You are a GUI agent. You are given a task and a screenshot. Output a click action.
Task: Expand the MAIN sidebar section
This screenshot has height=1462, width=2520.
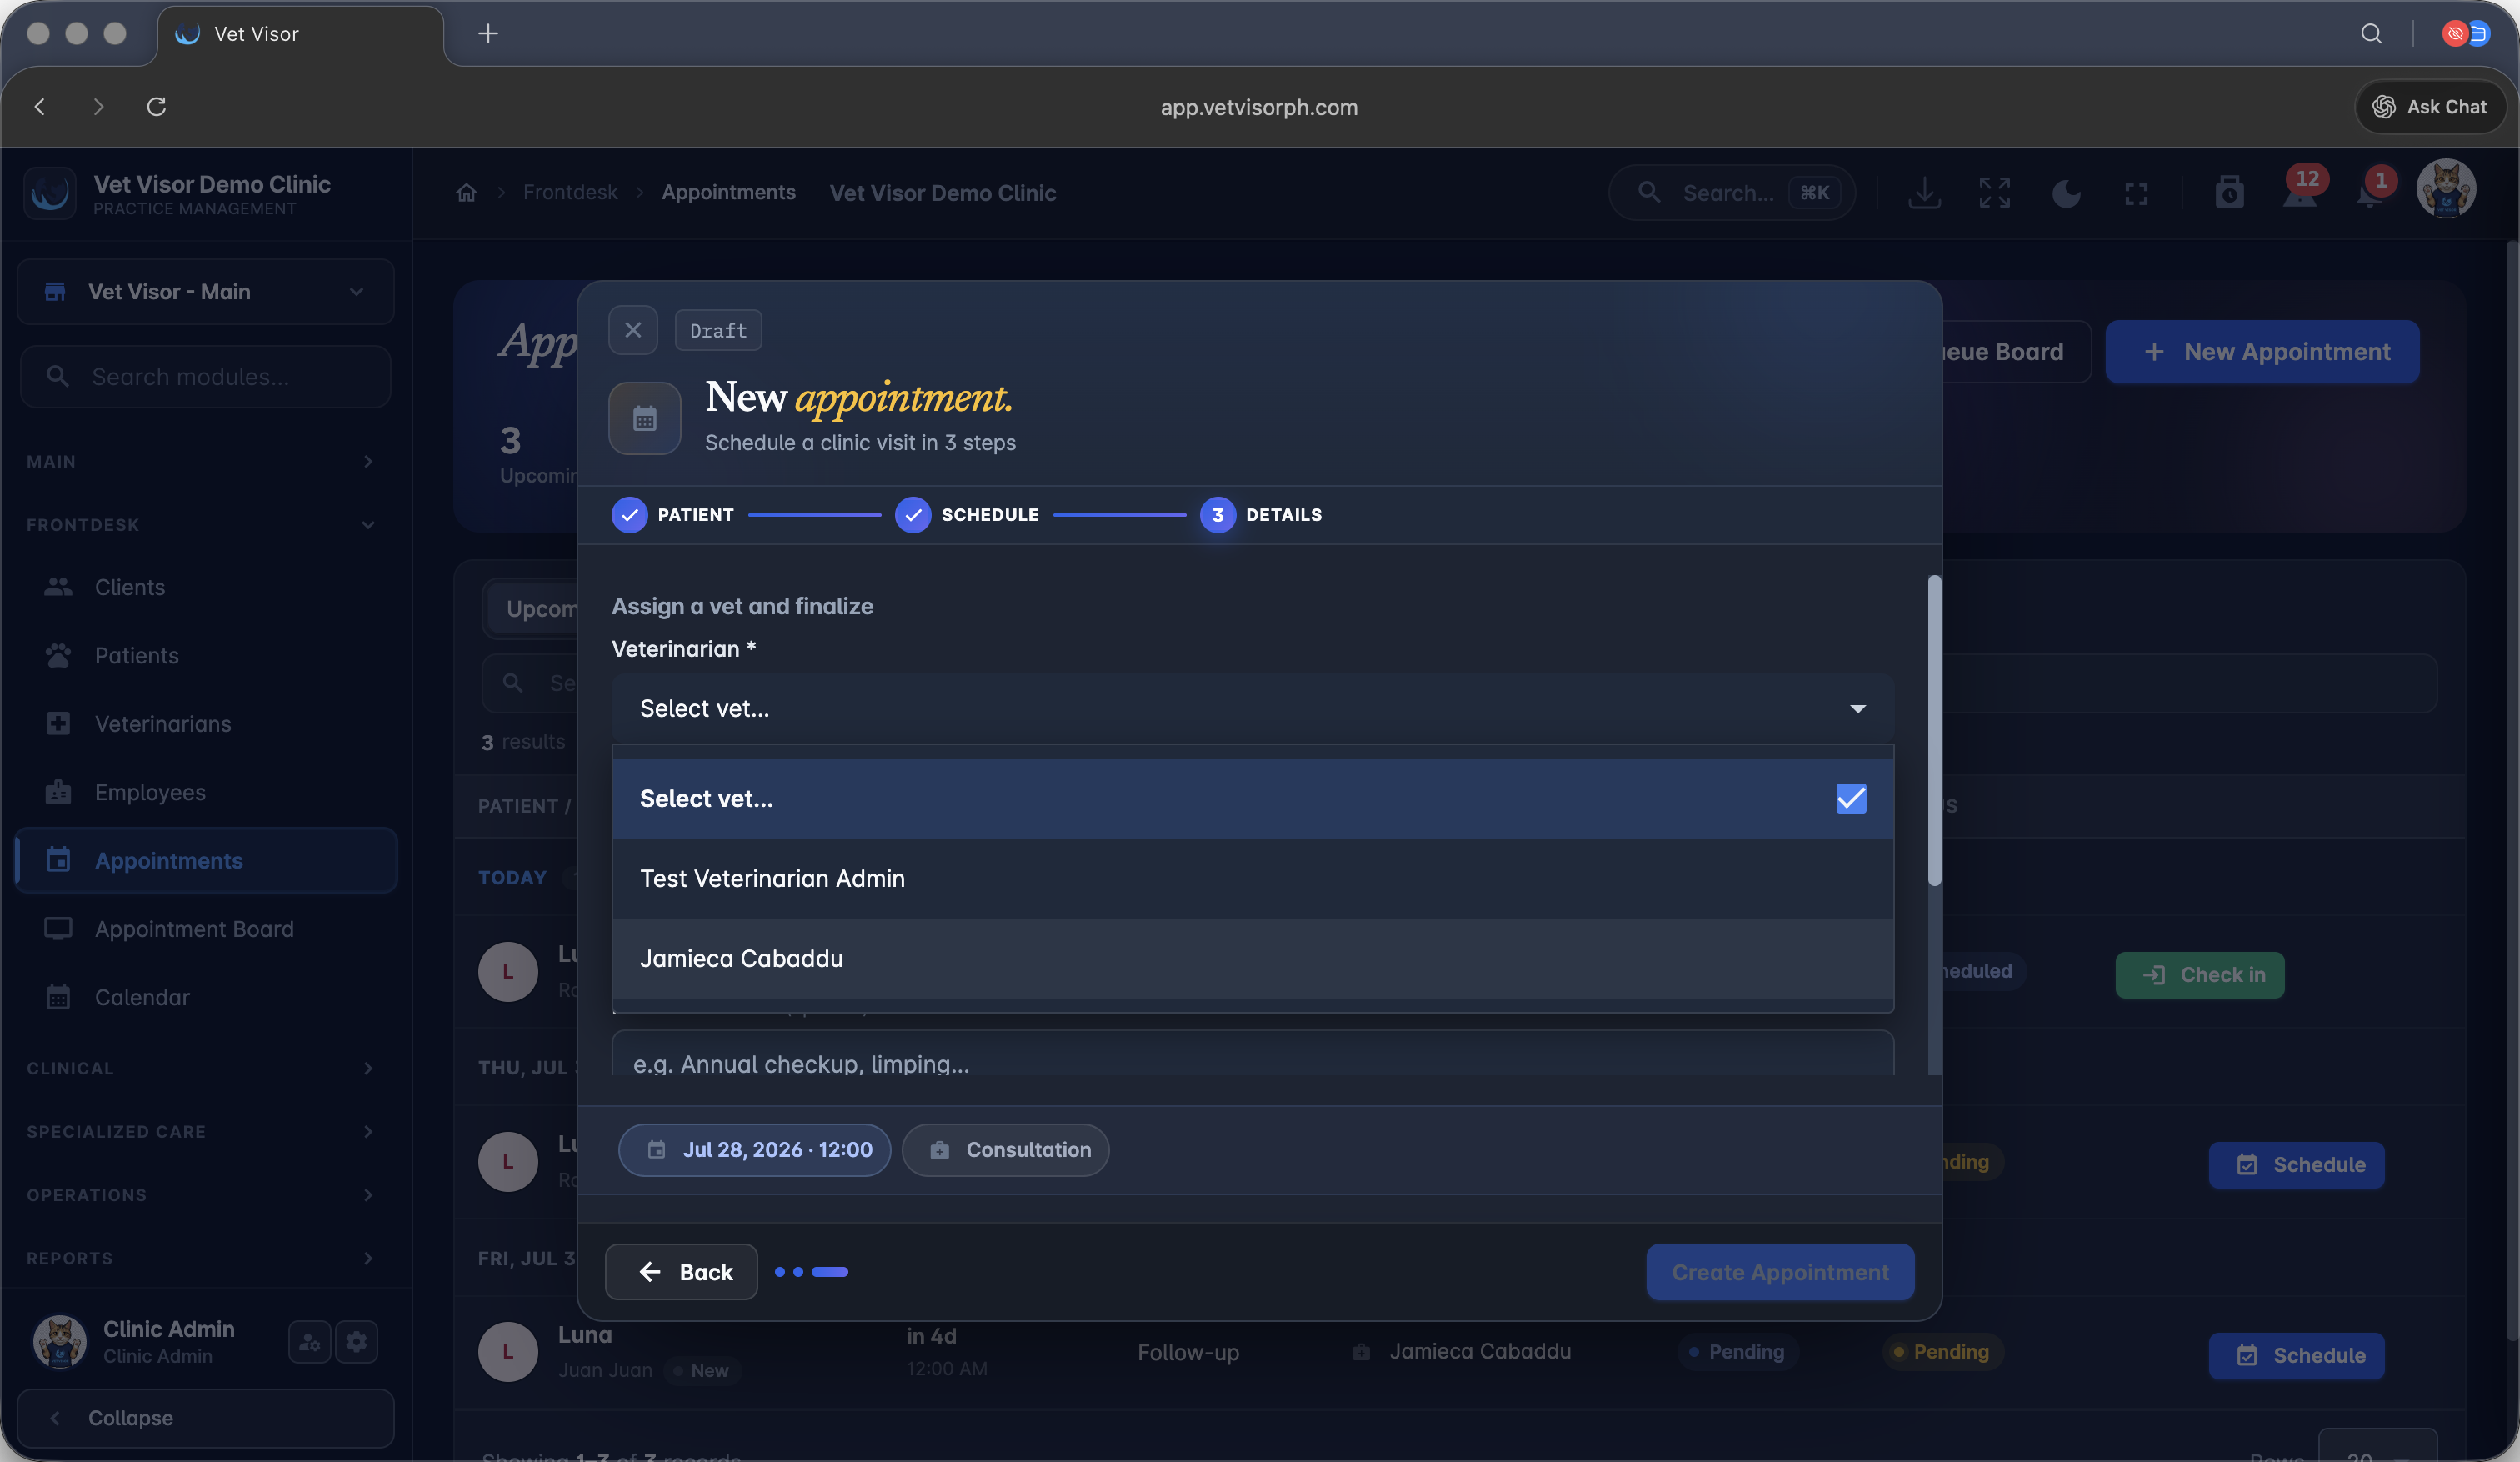(200, 461)
